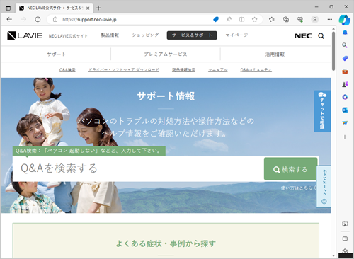Open the 製品情報検索 link
The image size is (354, 259).
183,70
